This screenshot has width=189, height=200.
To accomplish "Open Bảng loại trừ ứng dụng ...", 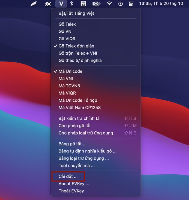I will pyautogui.click(x=96, y=158).
